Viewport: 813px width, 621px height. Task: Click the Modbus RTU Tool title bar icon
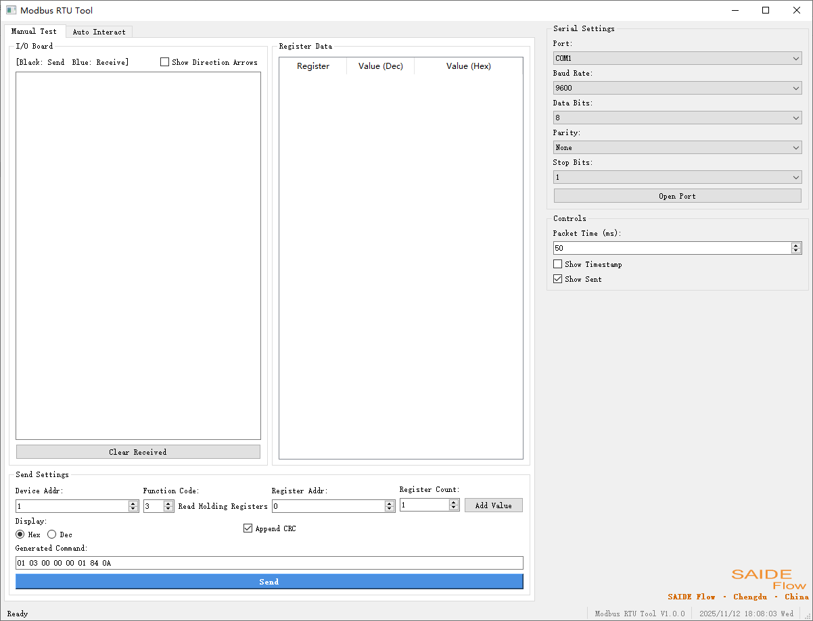pos(10,9)
